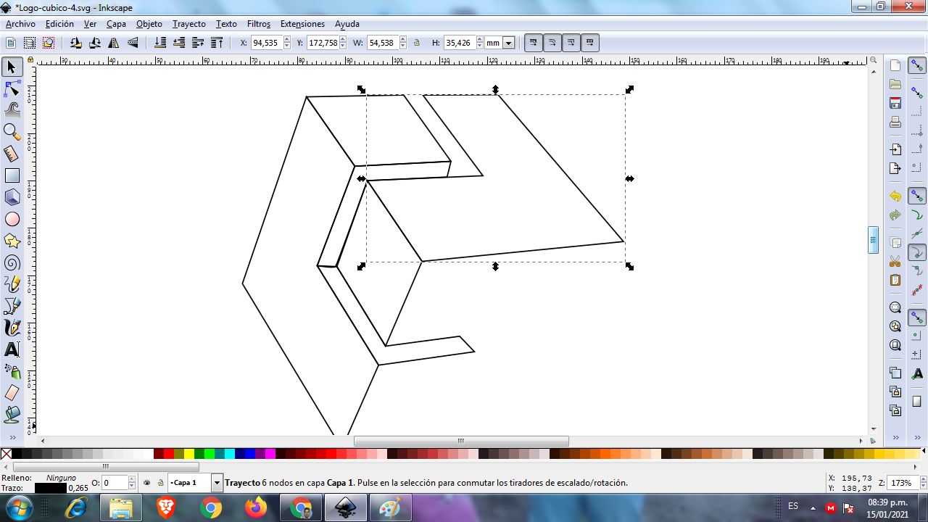Open Brave browser from taskbar
The width and height of the screenshot is (928, 522).
166,507
